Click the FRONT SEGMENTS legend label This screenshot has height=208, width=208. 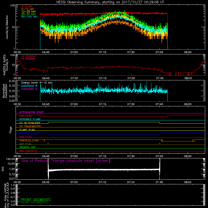(36, 200)
